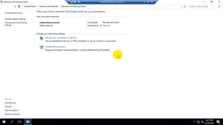The width and height of the screenshot is (223, 125).
Task: Open Infrared under See also
Action: click(x=8, y=107)
